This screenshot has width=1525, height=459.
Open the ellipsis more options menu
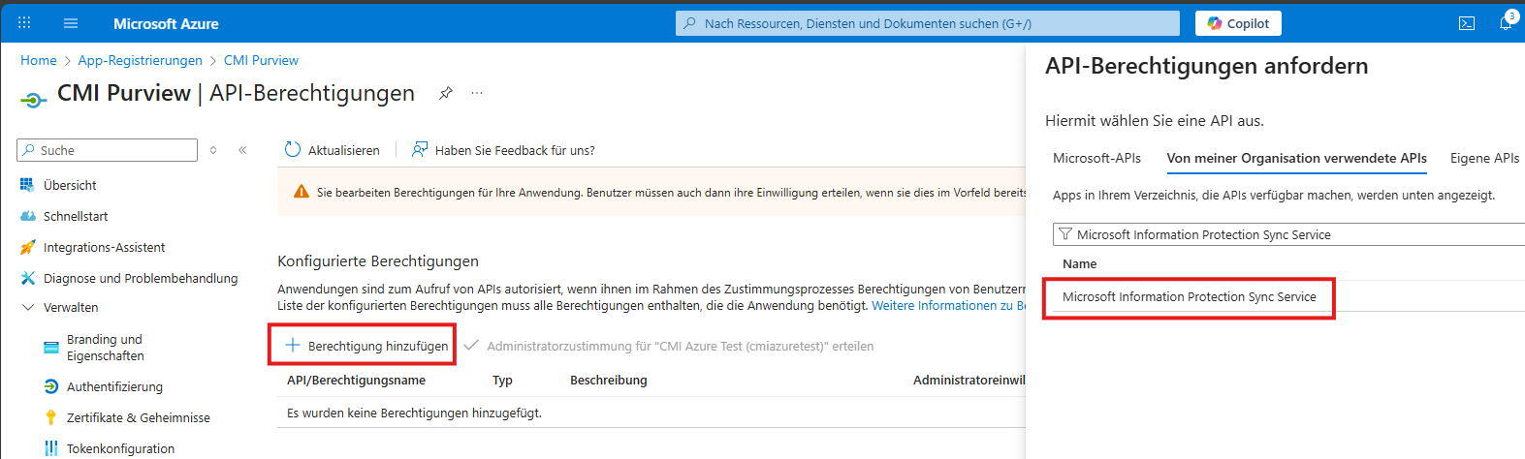coord(477,93)
